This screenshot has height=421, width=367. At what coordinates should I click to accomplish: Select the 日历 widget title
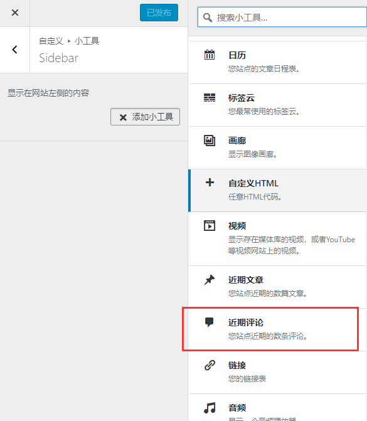coord(237,55)
